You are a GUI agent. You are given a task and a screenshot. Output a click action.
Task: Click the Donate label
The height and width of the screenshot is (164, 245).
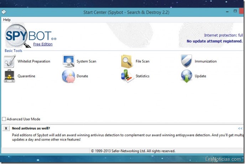(82, 76)
